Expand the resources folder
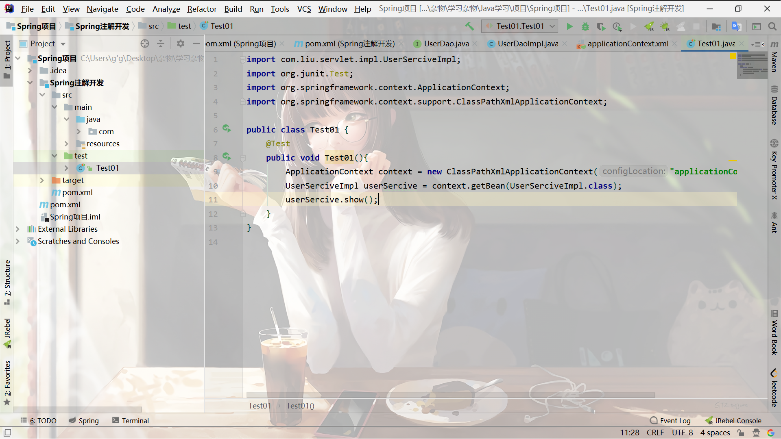Image resolution: width=781 pixels, height=439 pixels. (66, 144)
